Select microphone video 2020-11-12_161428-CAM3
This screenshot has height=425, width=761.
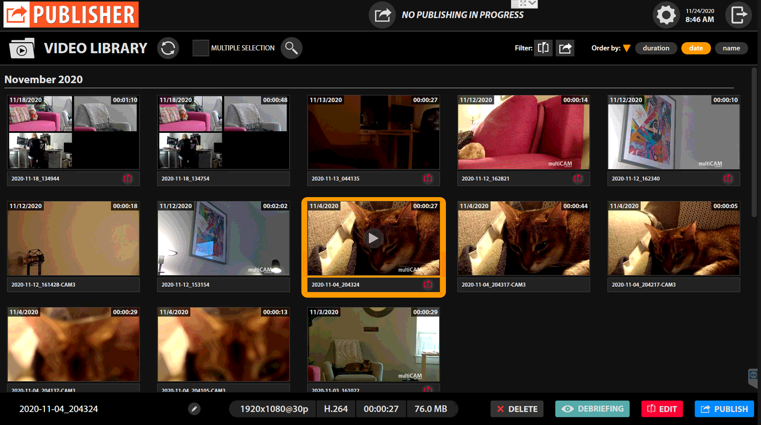click(x=73, y=238)
